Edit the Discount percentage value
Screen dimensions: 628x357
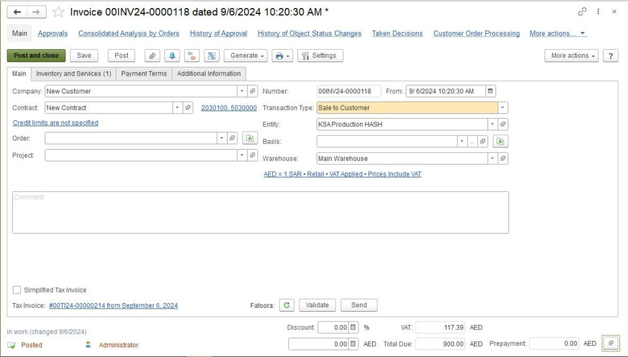coord(336,327)
